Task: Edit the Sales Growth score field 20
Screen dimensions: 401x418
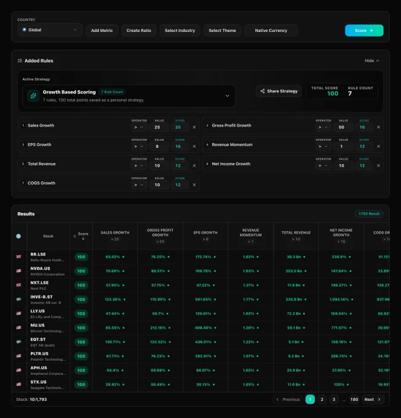Action: pyautogui.click(x=180, y=127)
